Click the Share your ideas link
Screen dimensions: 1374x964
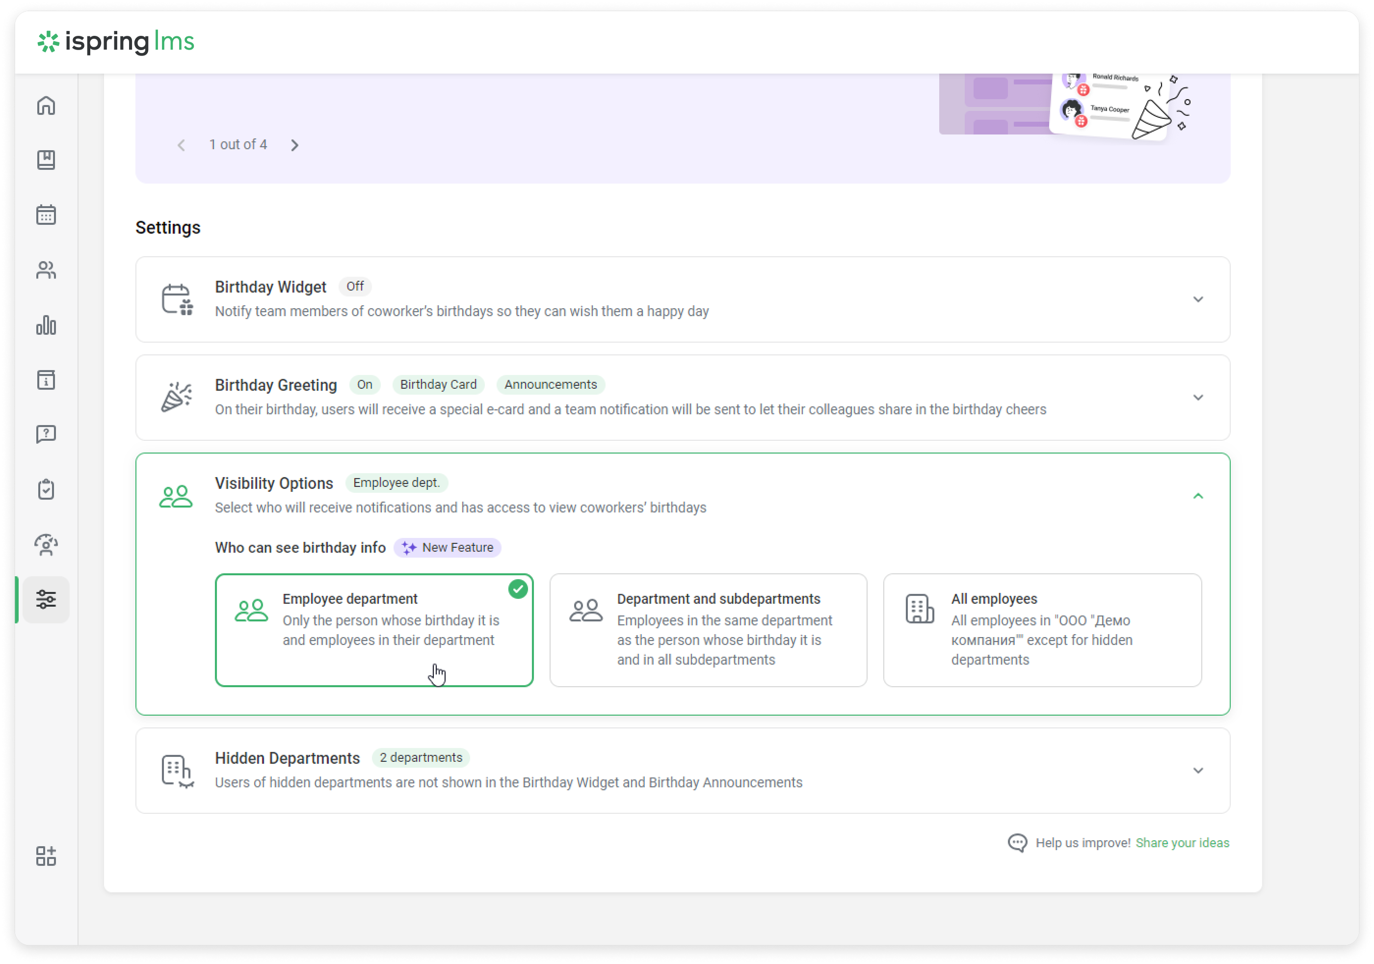pos(1182,842)
